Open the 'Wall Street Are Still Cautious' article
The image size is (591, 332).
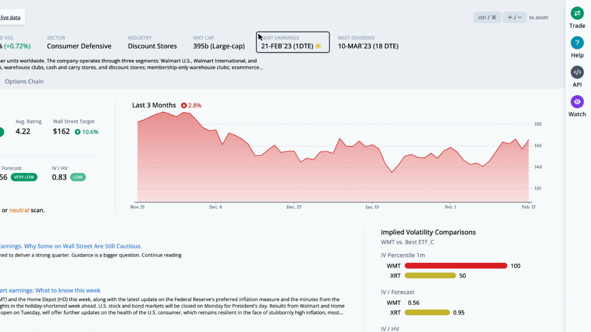coord(70,246)
